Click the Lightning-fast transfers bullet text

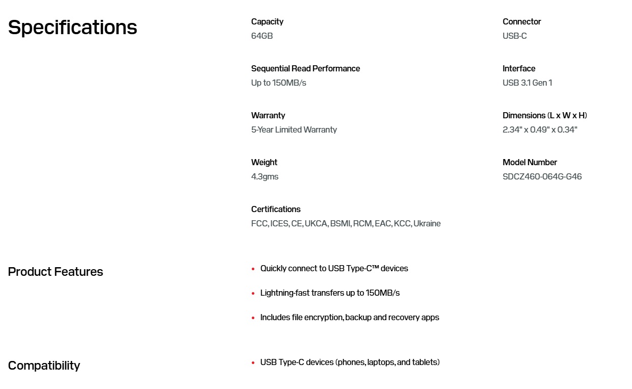330,293
